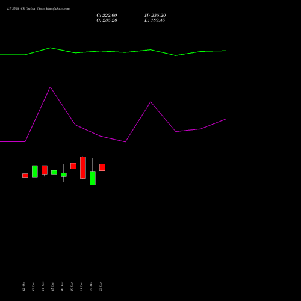This screenshot has width=301, height=301.
Task: Click the small red candle for 12 Oct
Action: 25,176
